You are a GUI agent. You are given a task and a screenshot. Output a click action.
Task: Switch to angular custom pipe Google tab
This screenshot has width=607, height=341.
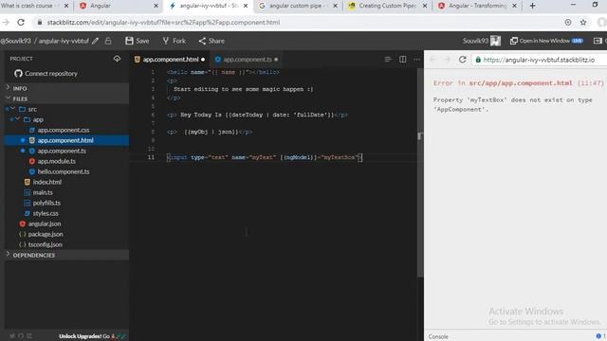[x=297, y=6]
